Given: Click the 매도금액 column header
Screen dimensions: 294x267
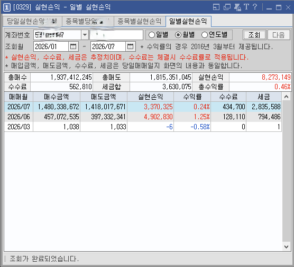Looking at the screenshot, I should click(104, 97).
